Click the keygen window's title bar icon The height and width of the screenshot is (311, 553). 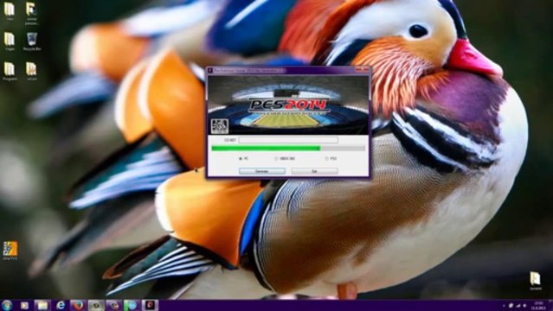210,70
